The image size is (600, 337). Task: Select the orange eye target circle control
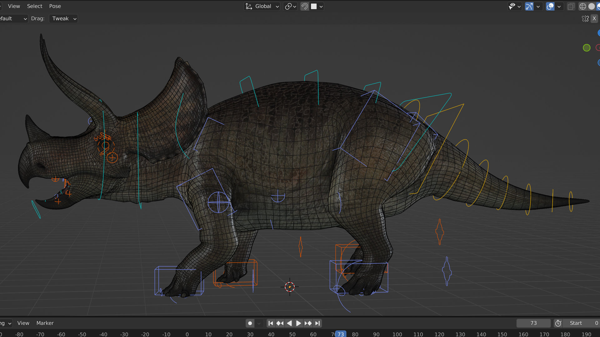click(105, 145)
